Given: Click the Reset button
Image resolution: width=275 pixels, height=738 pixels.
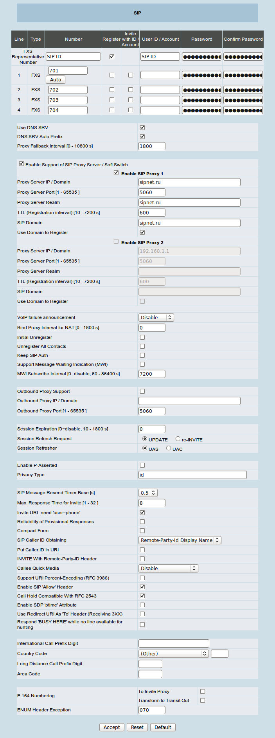Looking at the screenshot, I should [x=137, y=727].
